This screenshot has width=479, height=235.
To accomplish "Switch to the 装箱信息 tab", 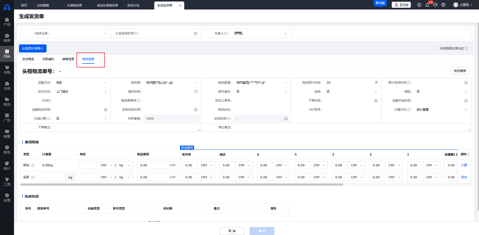I will click(x=68, y=59).
